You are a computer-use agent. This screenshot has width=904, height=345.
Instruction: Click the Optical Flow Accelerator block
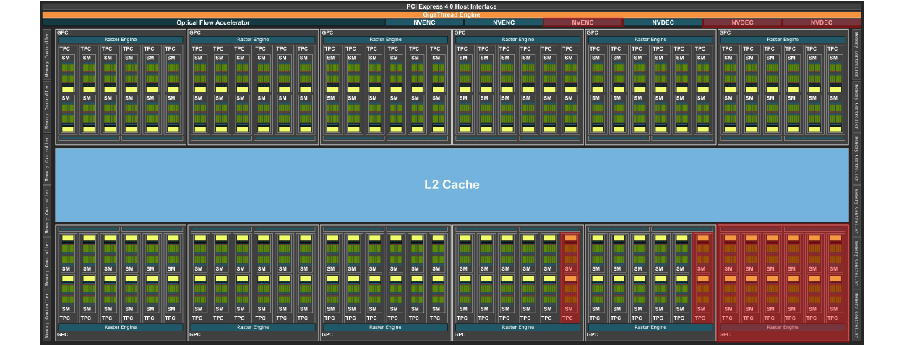tap(213, 23)
